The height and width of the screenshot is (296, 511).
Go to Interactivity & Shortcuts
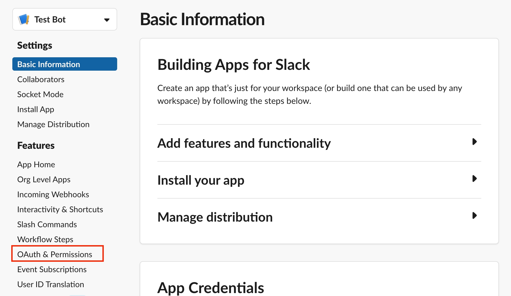tap(60, 210)
